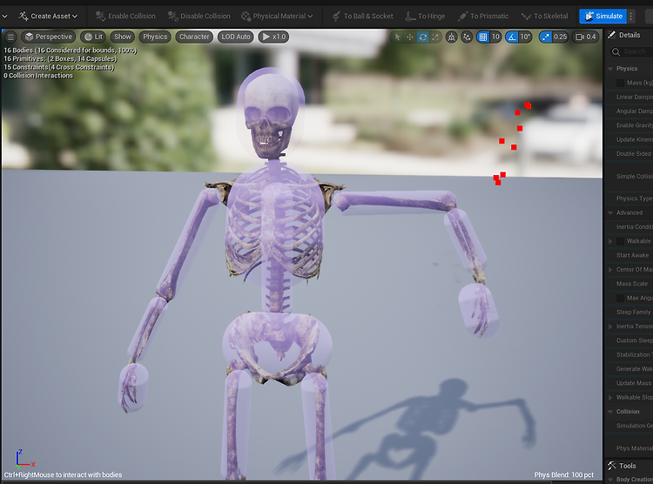Screen dimensions: 653x484
Task: Activate the rotate gizmo tool
Action: point(422,37)
